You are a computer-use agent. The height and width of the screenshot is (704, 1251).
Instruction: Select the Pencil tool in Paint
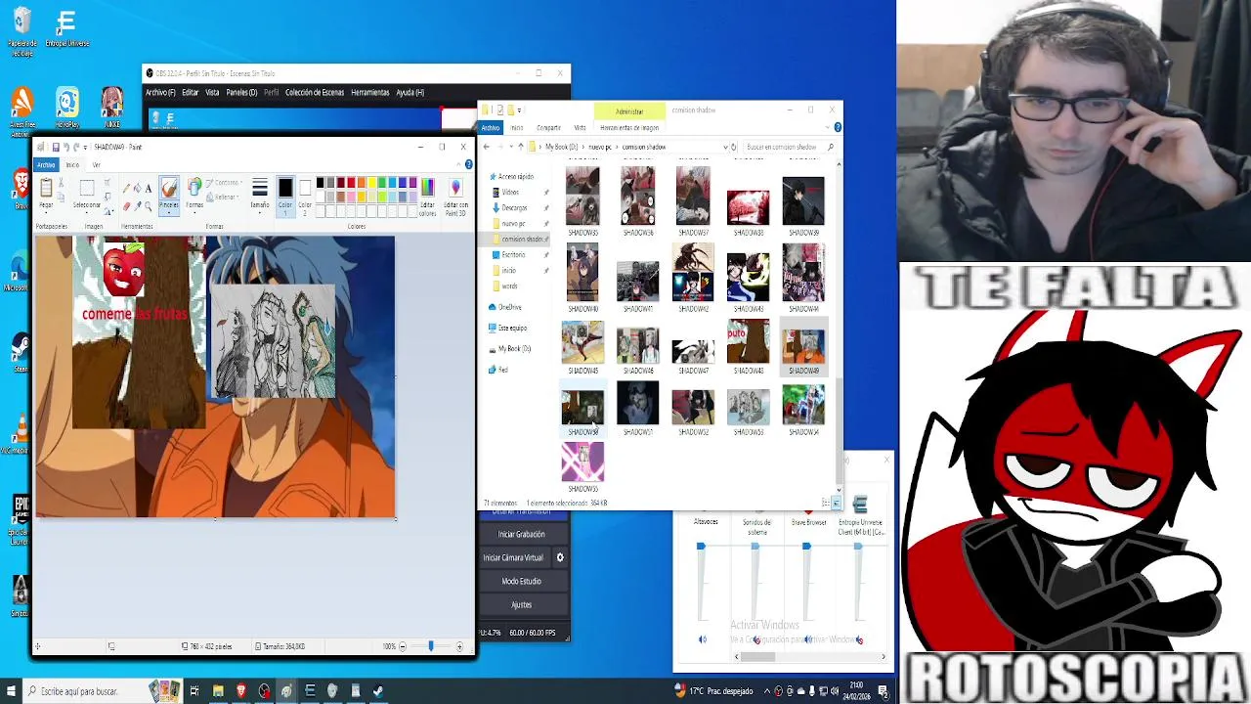pyautogui.click(x=126, y=189)
